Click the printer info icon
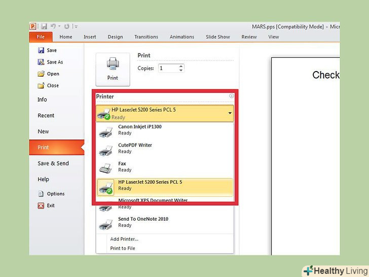Screen dimensions: 369x277 click(232, 95)
